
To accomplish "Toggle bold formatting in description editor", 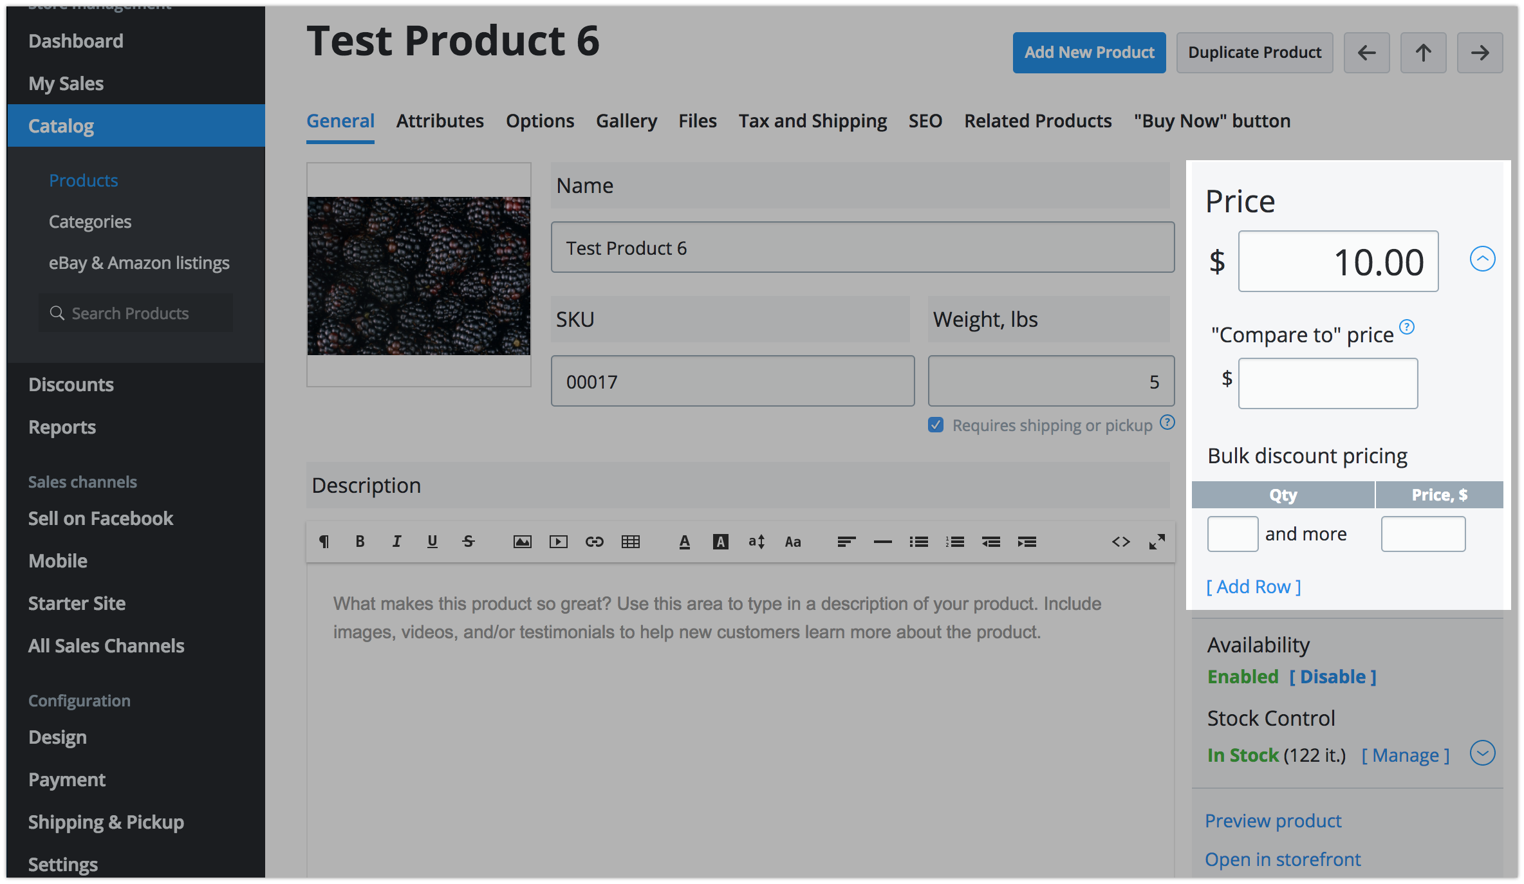I will pos(360,542).
